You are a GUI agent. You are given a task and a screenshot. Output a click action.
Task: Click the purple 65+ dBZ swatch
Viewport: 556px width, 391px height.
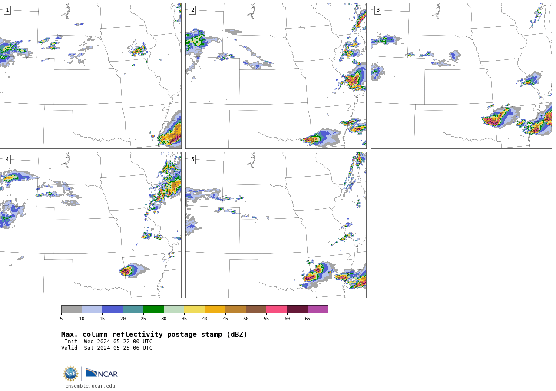point(318,309)
